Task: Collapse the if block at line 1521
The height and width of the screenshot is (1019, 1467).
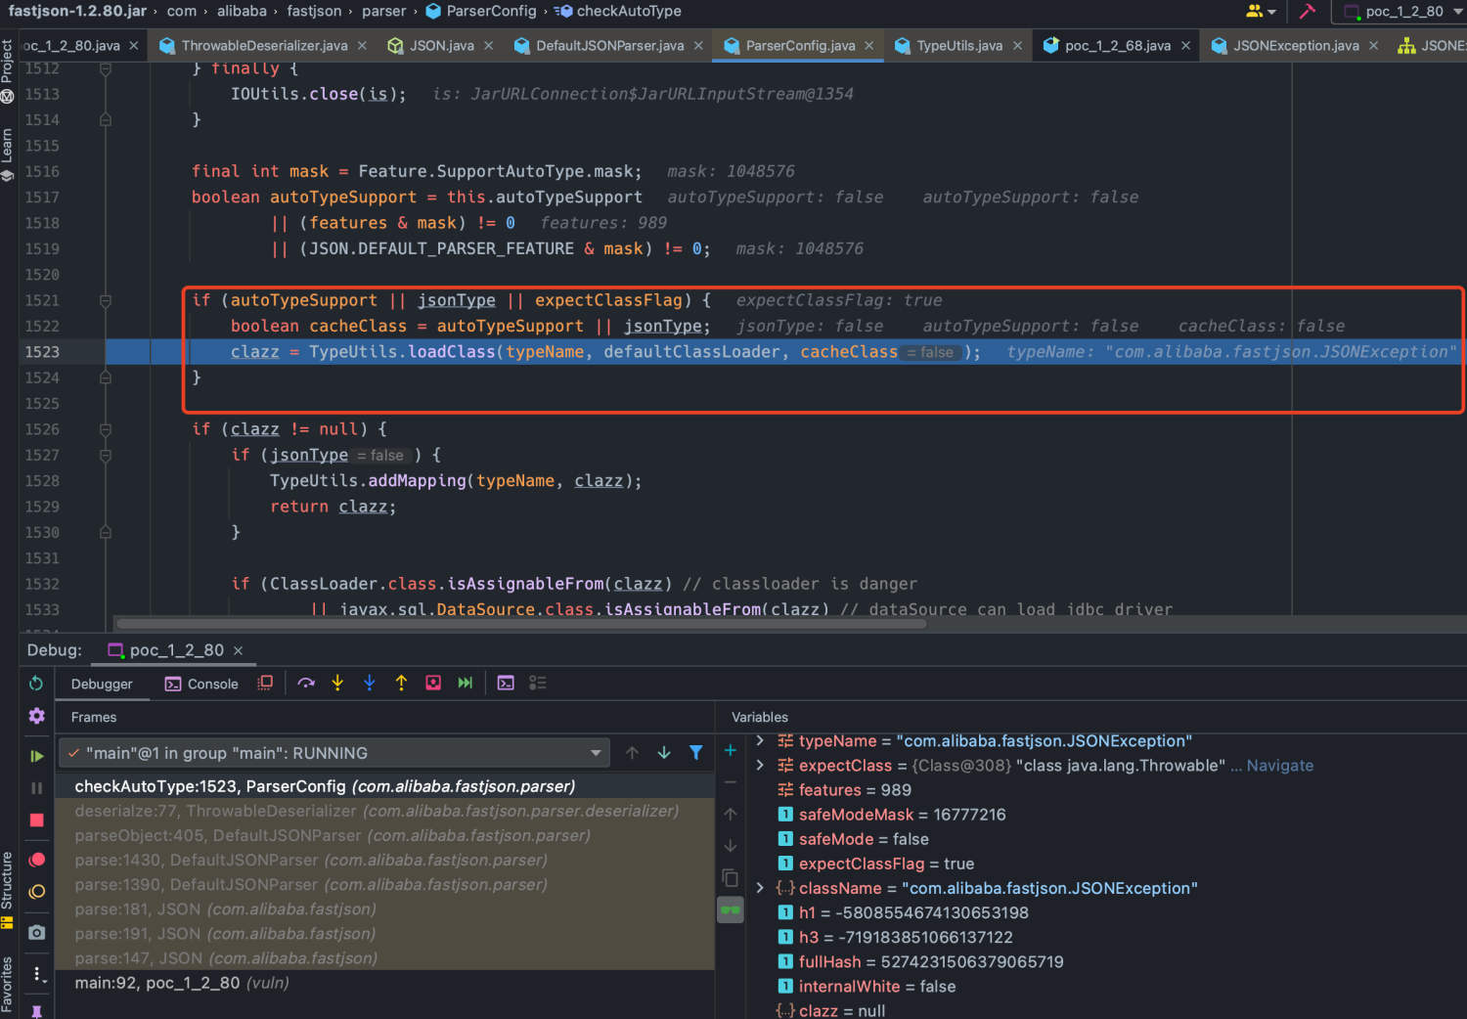Action: click(106, 300)
